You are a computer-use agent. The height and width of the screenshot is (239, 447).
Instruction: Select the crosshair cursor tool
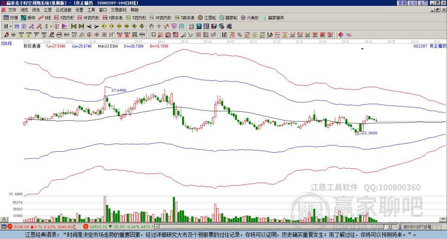click(159, 27)
